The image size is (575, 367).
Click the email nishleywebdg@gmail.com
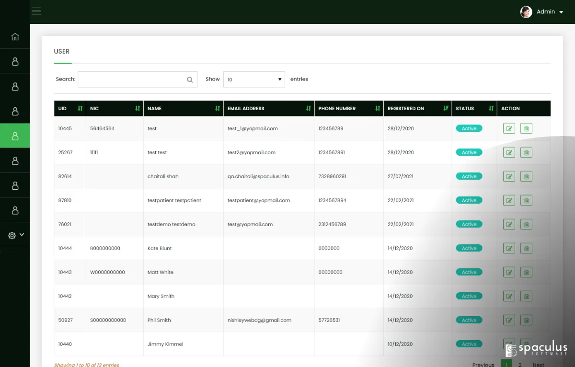[x=259, y=320]
